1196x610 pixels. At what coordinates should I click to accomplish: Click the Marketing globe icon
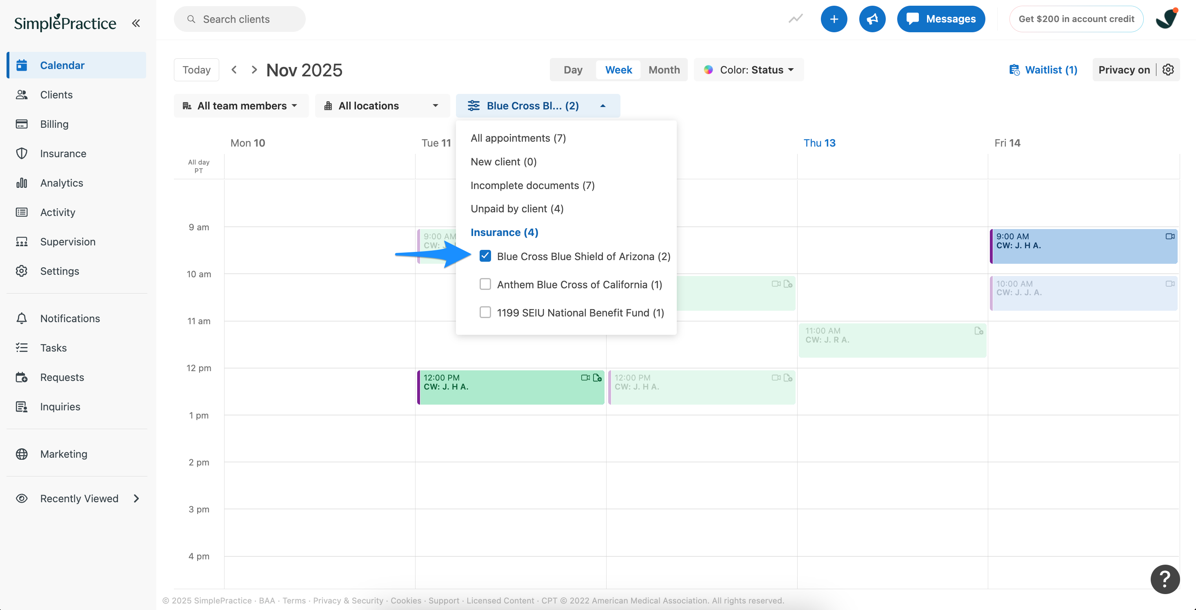click(21, 454)
